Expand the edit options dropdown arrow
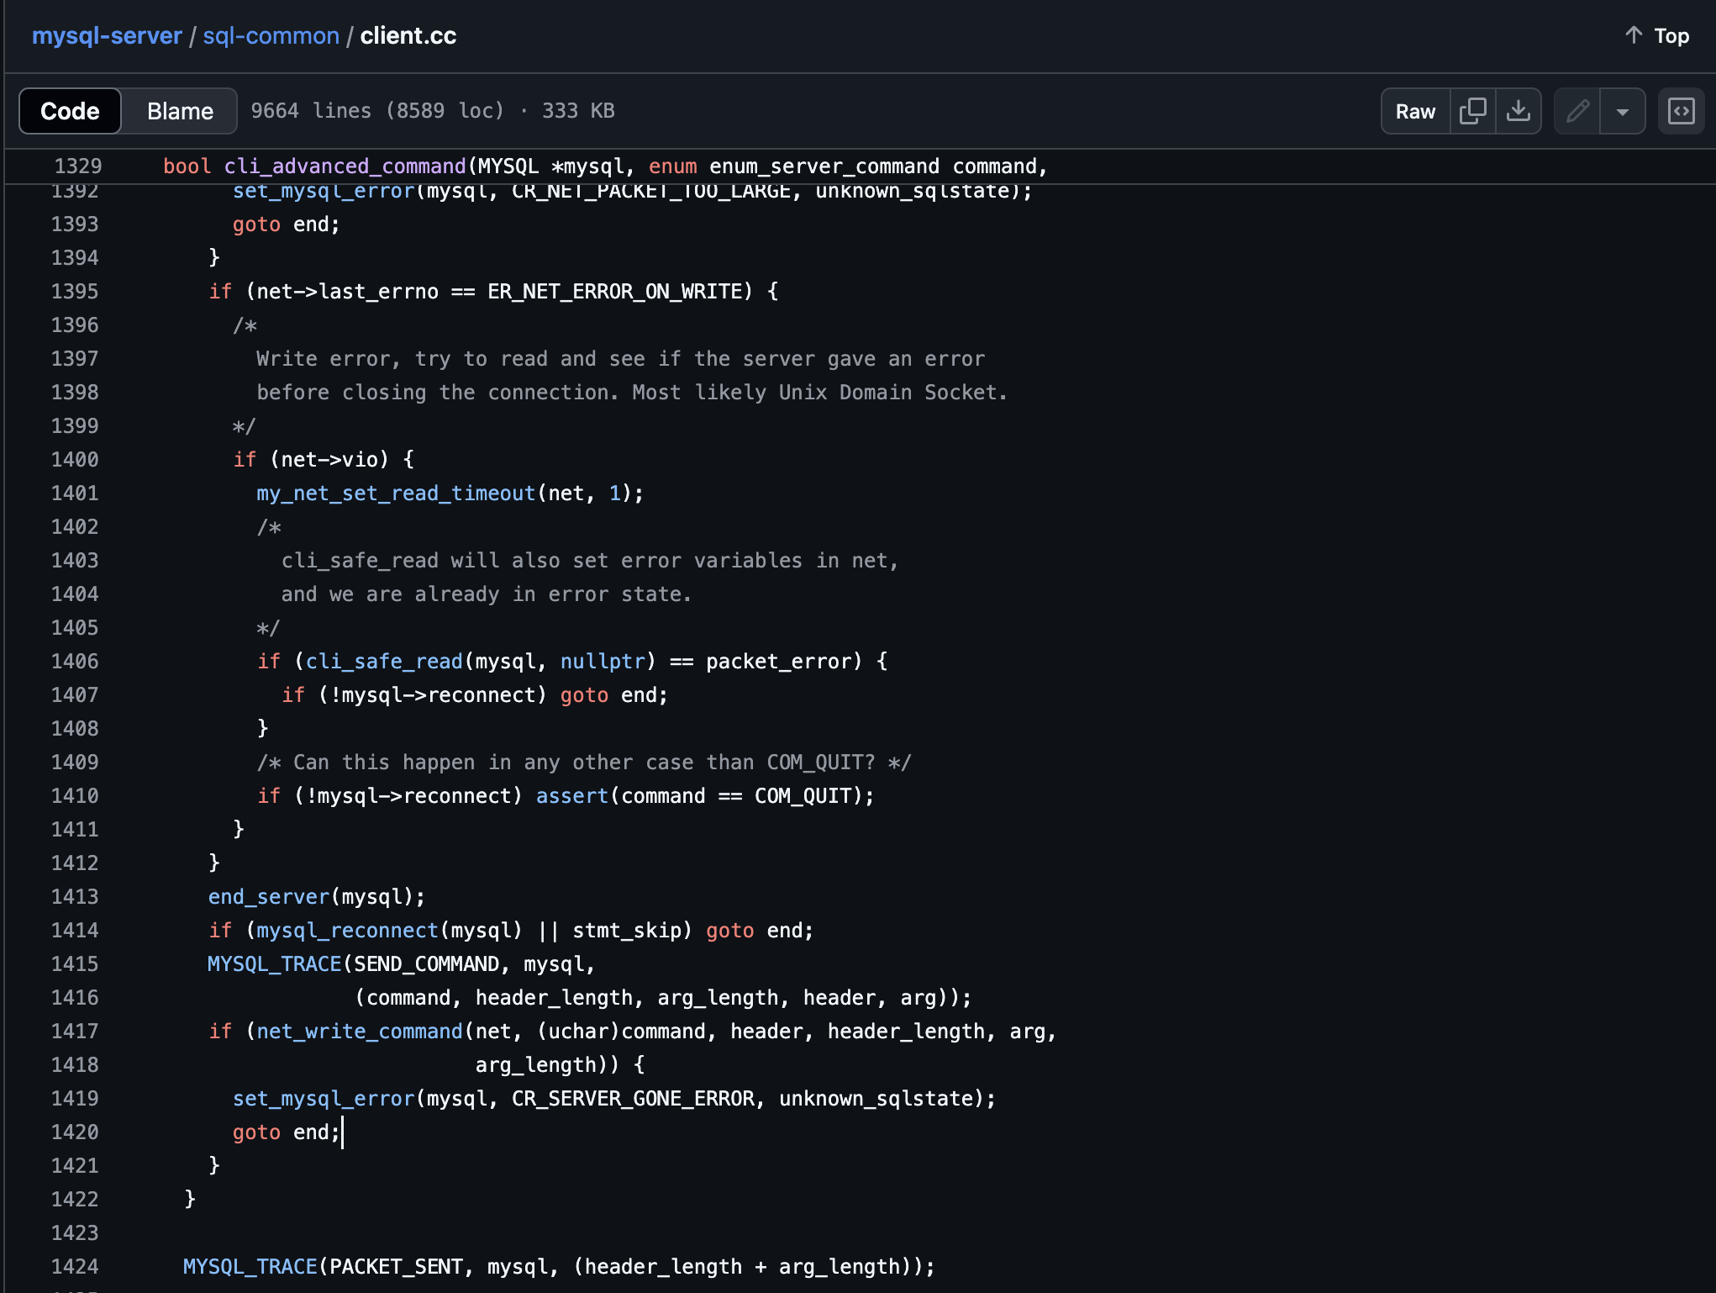This screenshot has height=1293, width=1716. pos(1623,111)
